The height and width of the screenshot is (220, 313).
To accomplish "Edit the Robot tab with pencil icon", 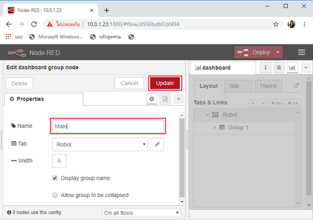I will click(x=157, y=144).
